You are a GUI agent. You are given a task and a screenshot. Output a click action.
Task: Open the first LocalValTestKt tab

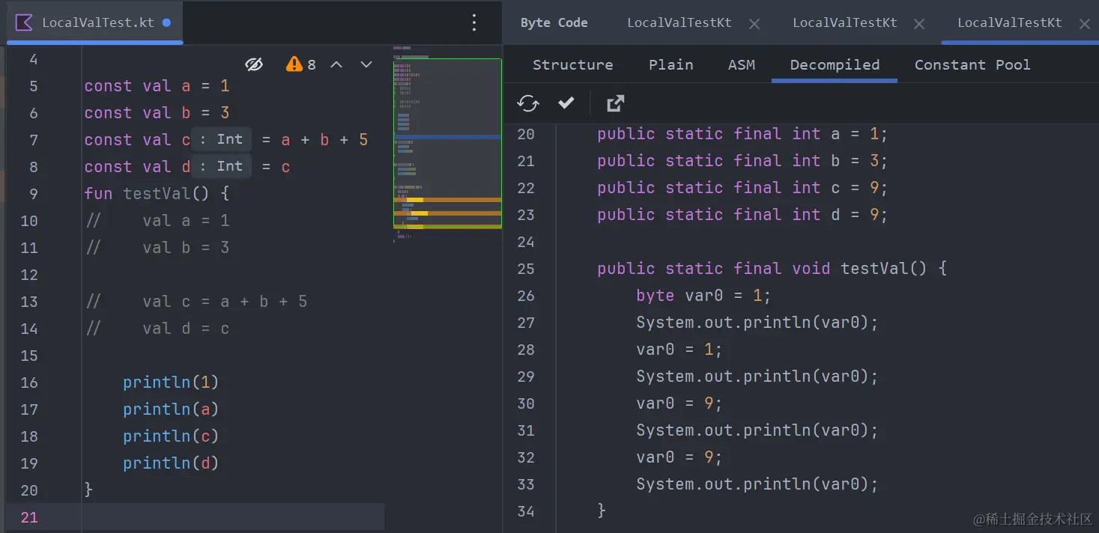pyautogui.click(x=679, y=22)
